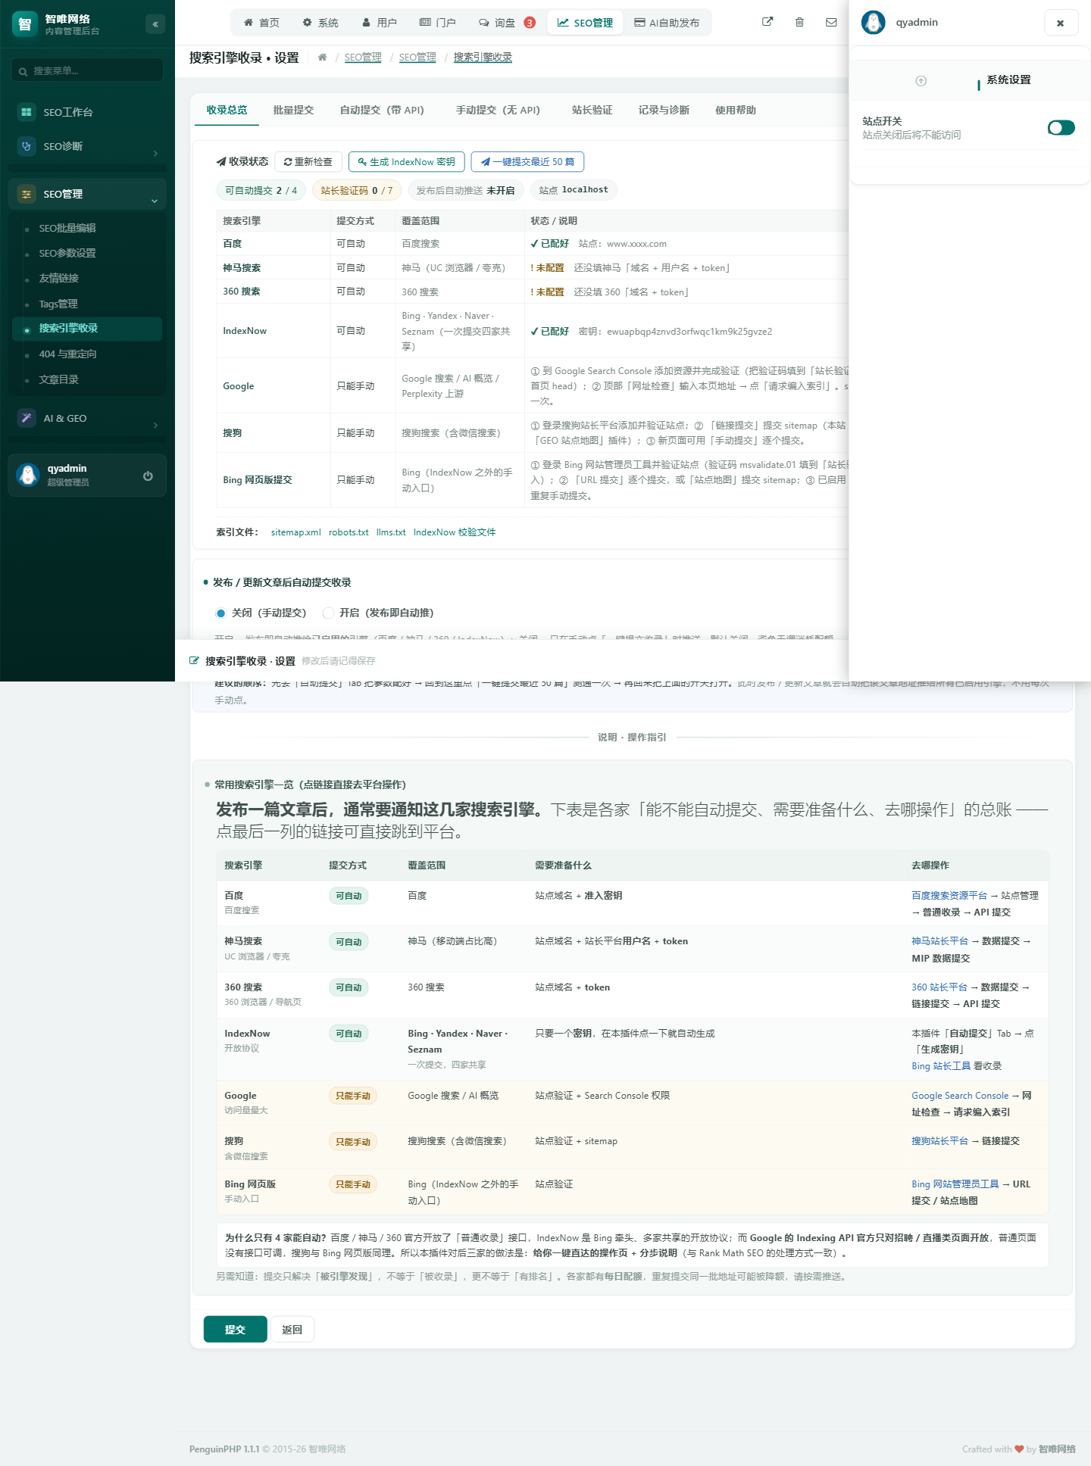The width and height of the screenshot is (1091, 1466).
Task: Click the SEO诊断 stethoscope icon
Action: pos(27,146)
